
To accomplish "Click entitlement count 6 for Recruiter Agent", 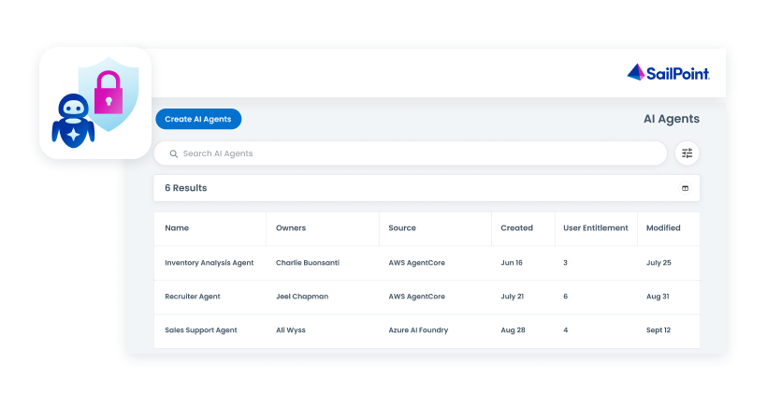I will pyautogui.click(x=565, y=297).
